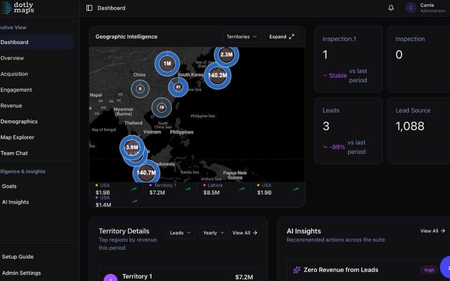Image resolution: width=450 pixels, height=281 pixels.
Task: Click the high priority badge
Action: (x=429, y=270)
